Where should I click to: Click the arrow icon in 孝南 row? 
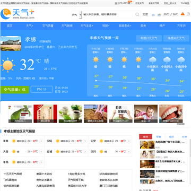[41, 141]
